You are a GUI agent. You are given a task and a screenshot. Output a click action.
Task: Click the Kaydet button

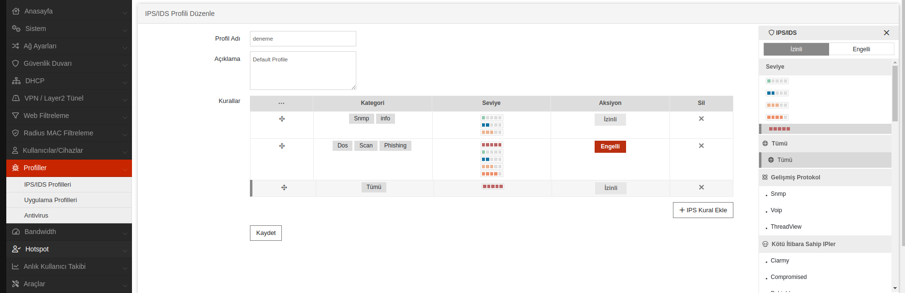tap(266, 233)
